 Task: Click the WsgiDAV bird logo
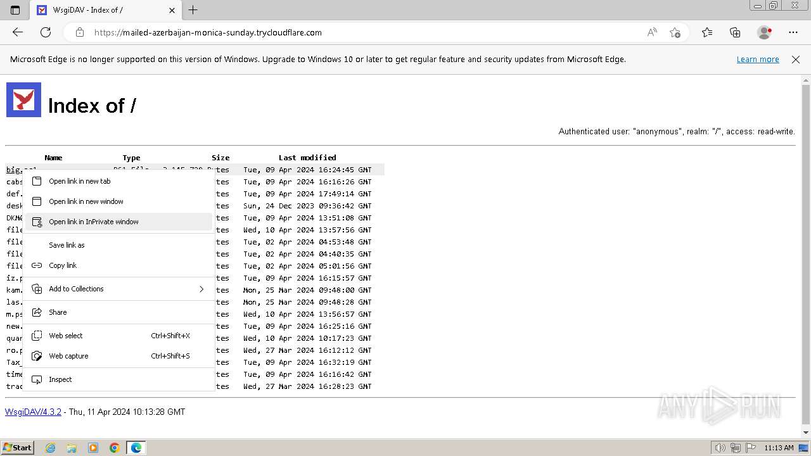[23, 99]
